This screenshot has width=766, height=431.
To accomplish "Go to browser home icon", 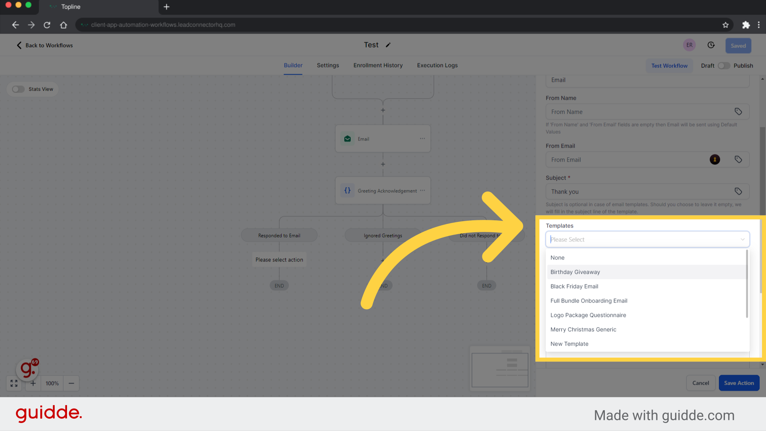I will tap(63, 25).
